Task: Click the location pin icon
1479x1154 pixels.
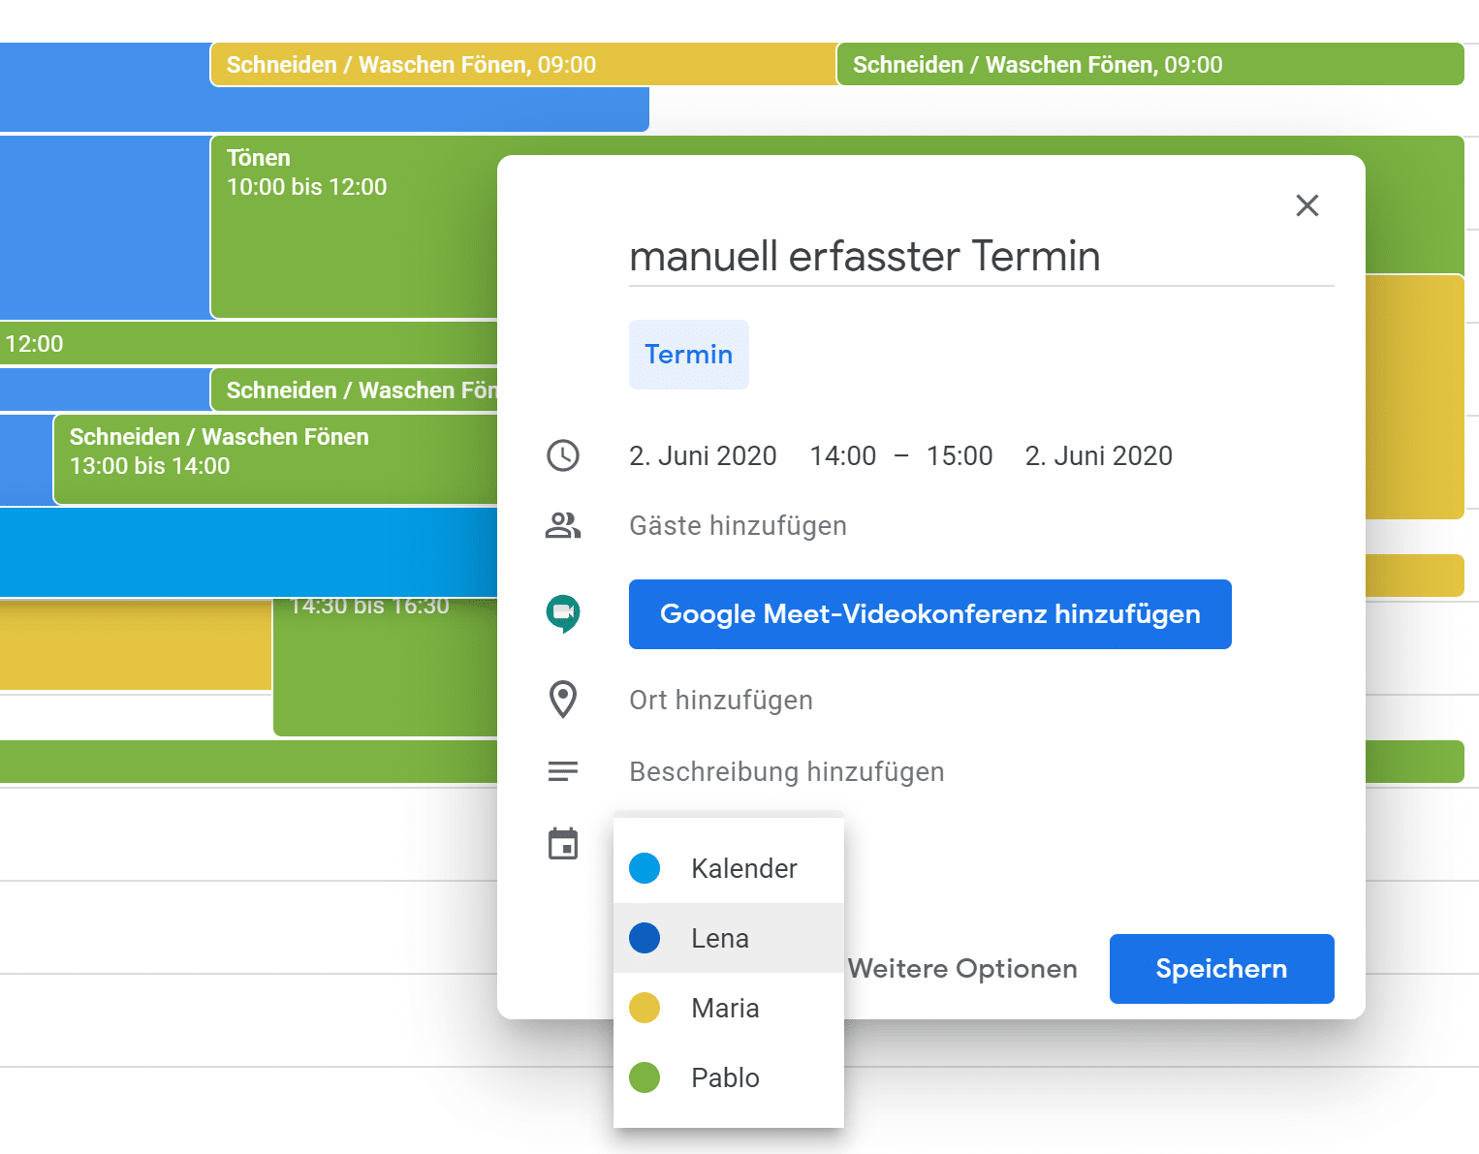Action: [563, 699]
